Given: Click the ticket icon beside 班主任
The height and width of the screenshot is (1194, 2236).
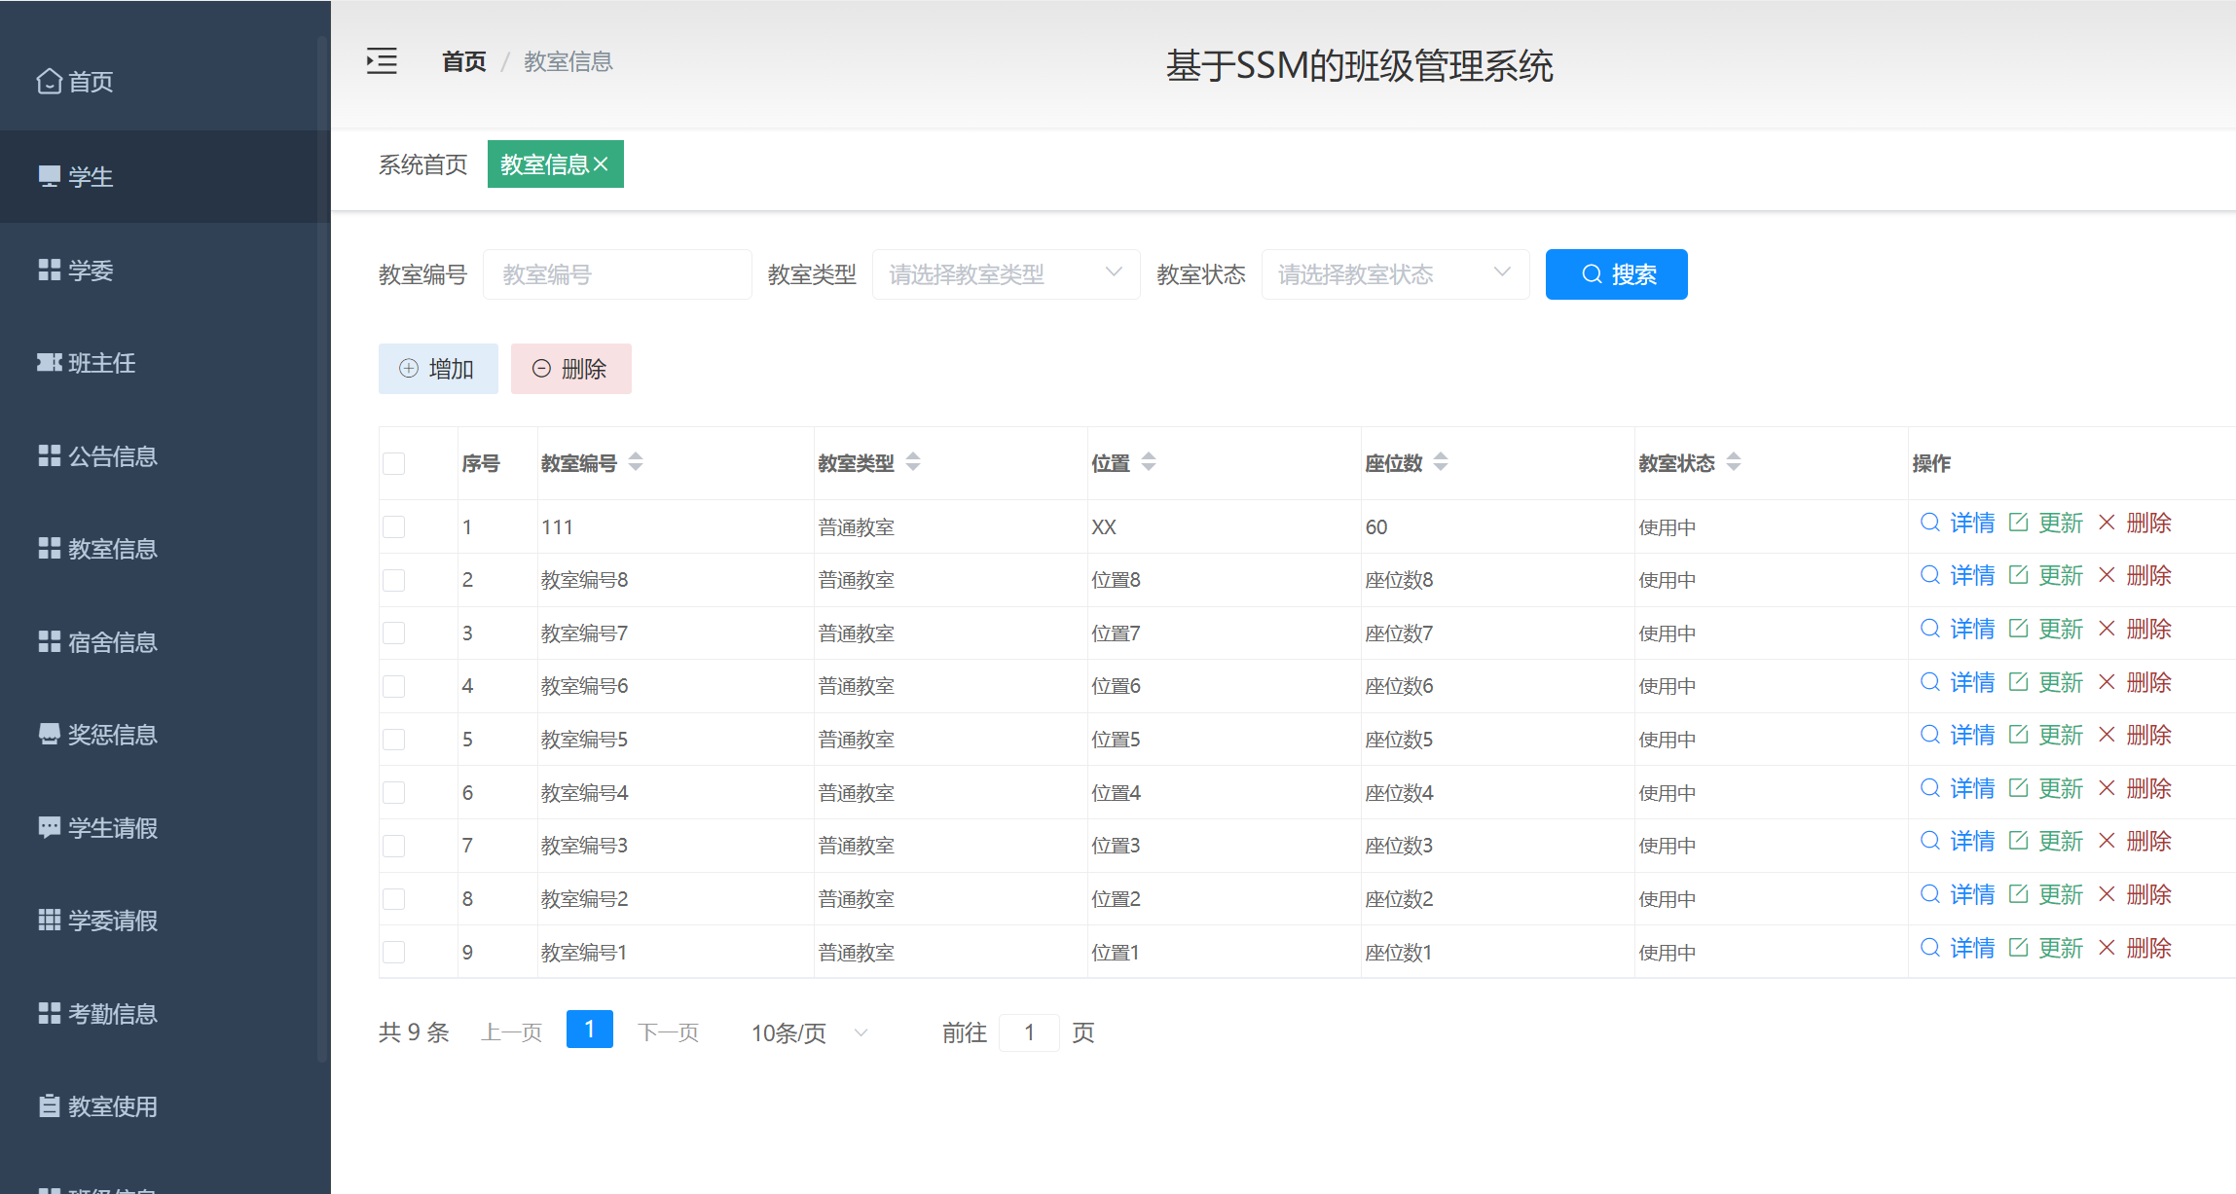Looking at the screenshot, I should (49, 363).
